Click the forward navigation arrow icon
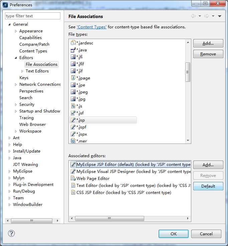The height and width of the screenshot is (246, 228). pos(207,16)
